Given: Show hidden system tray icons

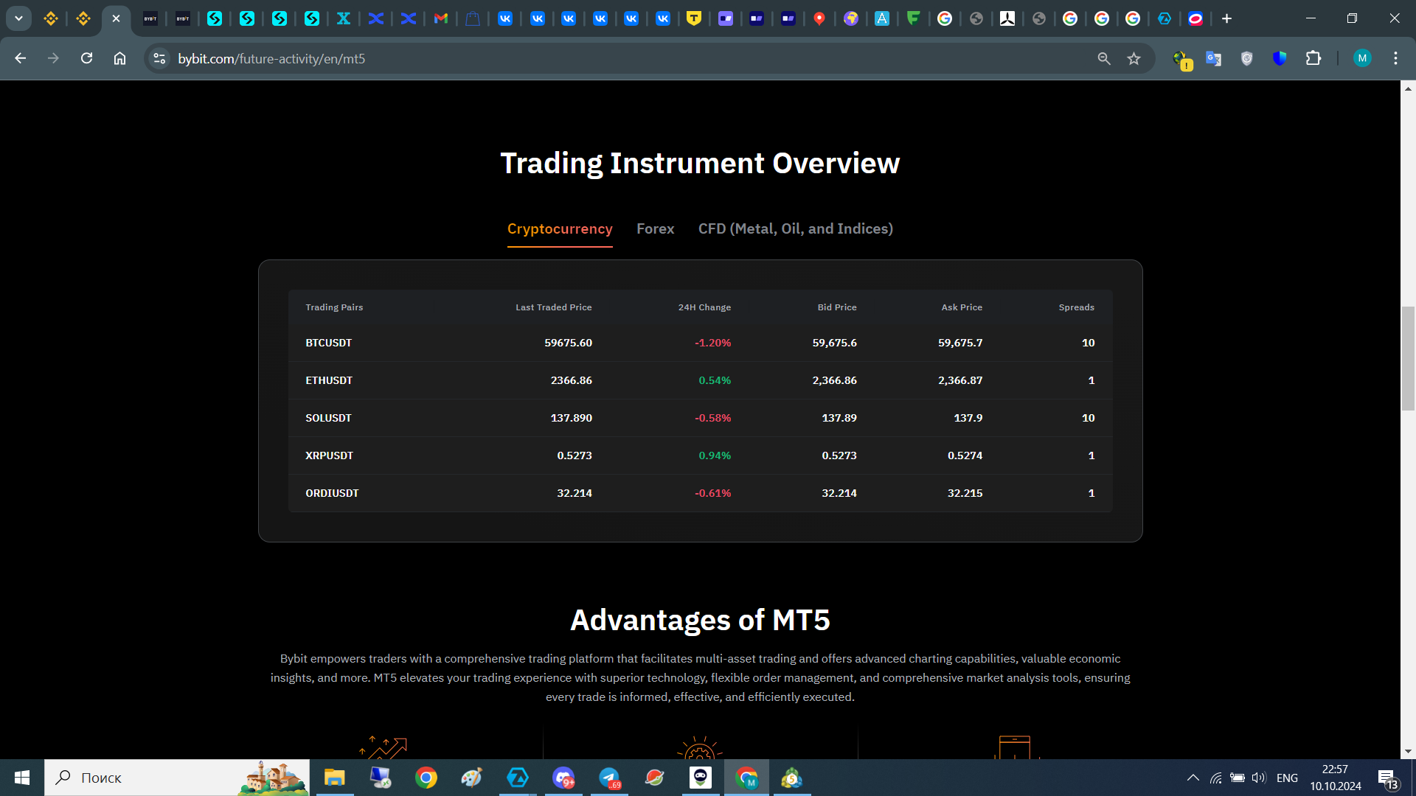Looking at the screenshot, I should 1193,778.
